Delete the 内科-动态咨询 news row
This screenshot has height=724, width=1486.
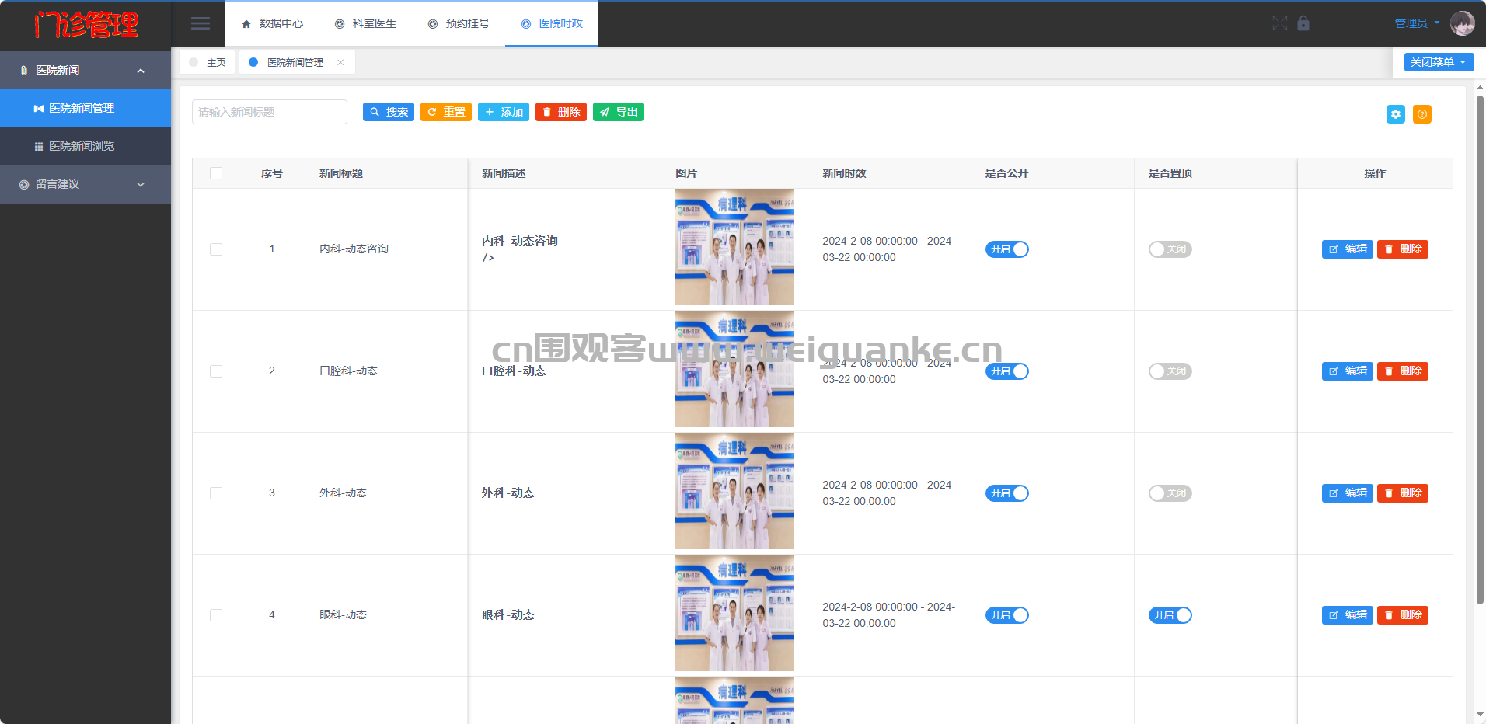pos(1403,249)
